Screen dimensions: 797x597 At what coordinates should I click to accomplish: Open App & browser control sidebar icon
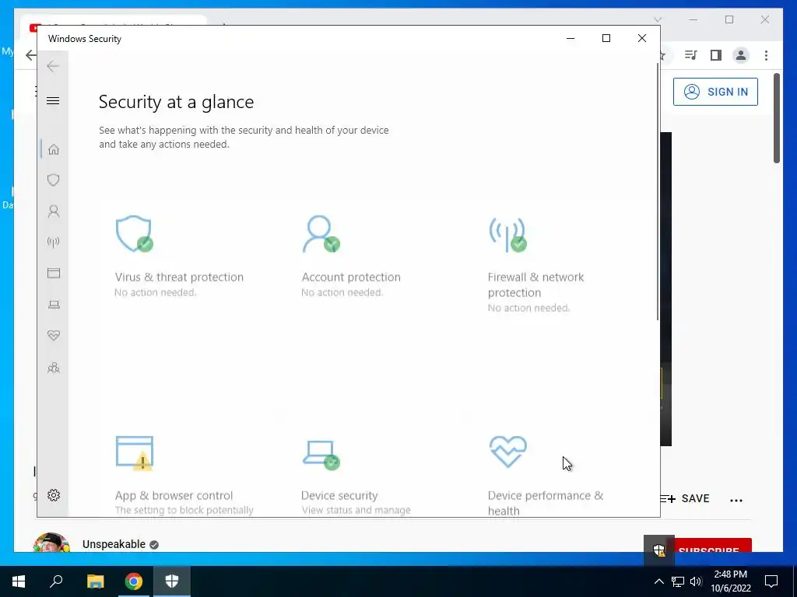click(54, 273)
